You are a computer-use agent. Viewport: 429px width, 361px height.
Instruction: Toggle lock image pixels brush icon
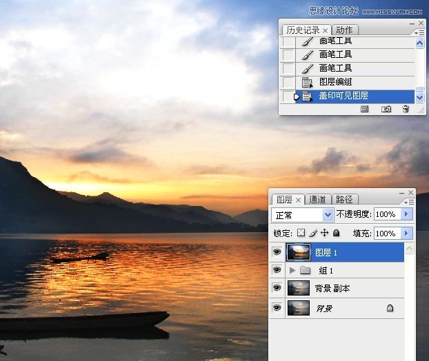point(313,233)
